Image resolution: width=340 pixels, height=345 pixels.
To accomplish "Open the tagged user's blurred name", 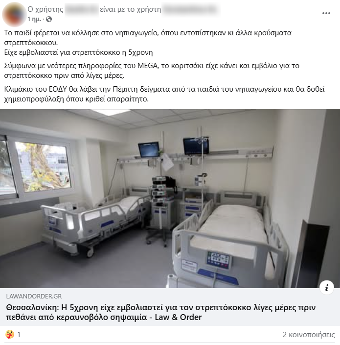I will (x=191, y=9).
